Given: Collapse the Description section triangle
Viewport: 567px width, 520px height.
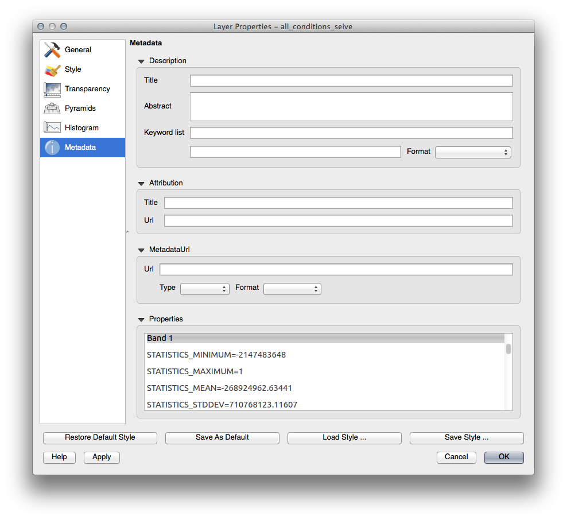Looking at the screenshot, I should click(x=141, y=61).
